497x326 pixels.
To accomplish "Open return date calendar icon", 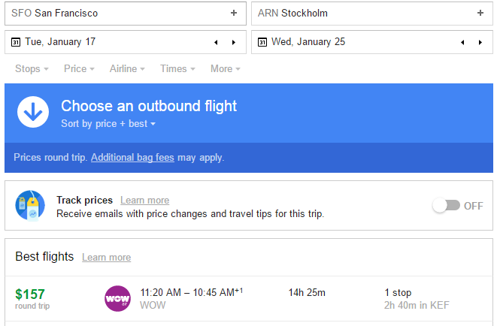I will point(262,42).
